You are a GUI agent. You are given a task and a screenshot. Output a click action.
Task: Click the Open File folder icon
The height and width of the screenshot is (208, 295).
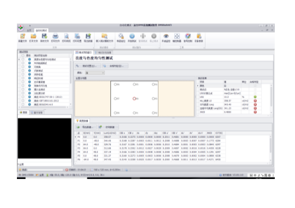click(x=33, y=36)
